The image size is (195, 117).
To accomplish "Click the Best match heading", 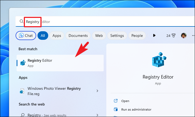I will pyautogui.click(x=28, y=49).
